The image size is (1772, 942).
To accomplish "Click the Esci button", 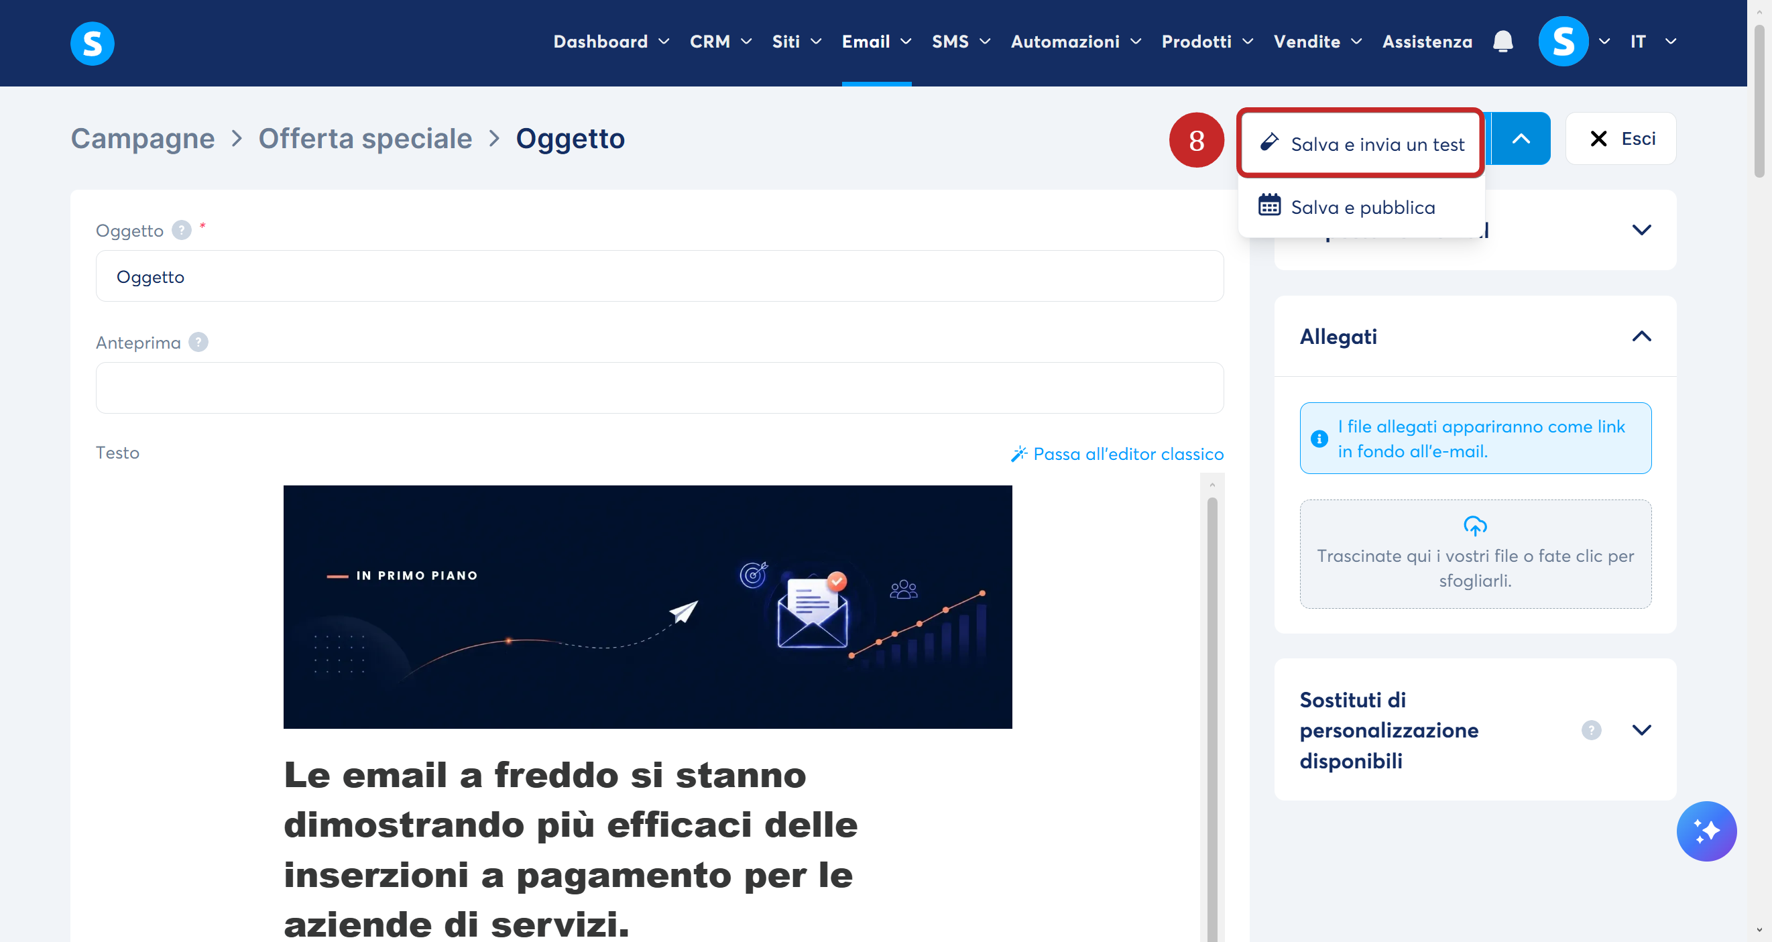I will tap(1620, 139).
